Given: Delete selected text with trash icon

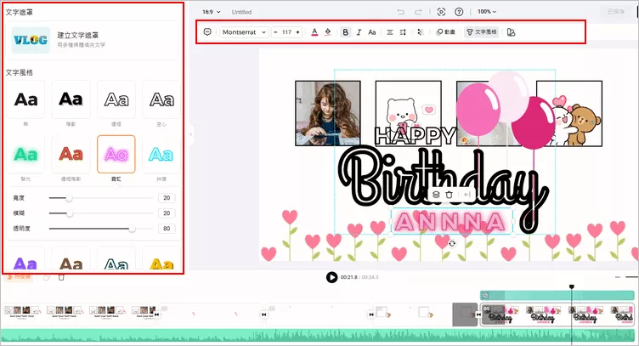Looking at the screenshot, I should (449, 195).
